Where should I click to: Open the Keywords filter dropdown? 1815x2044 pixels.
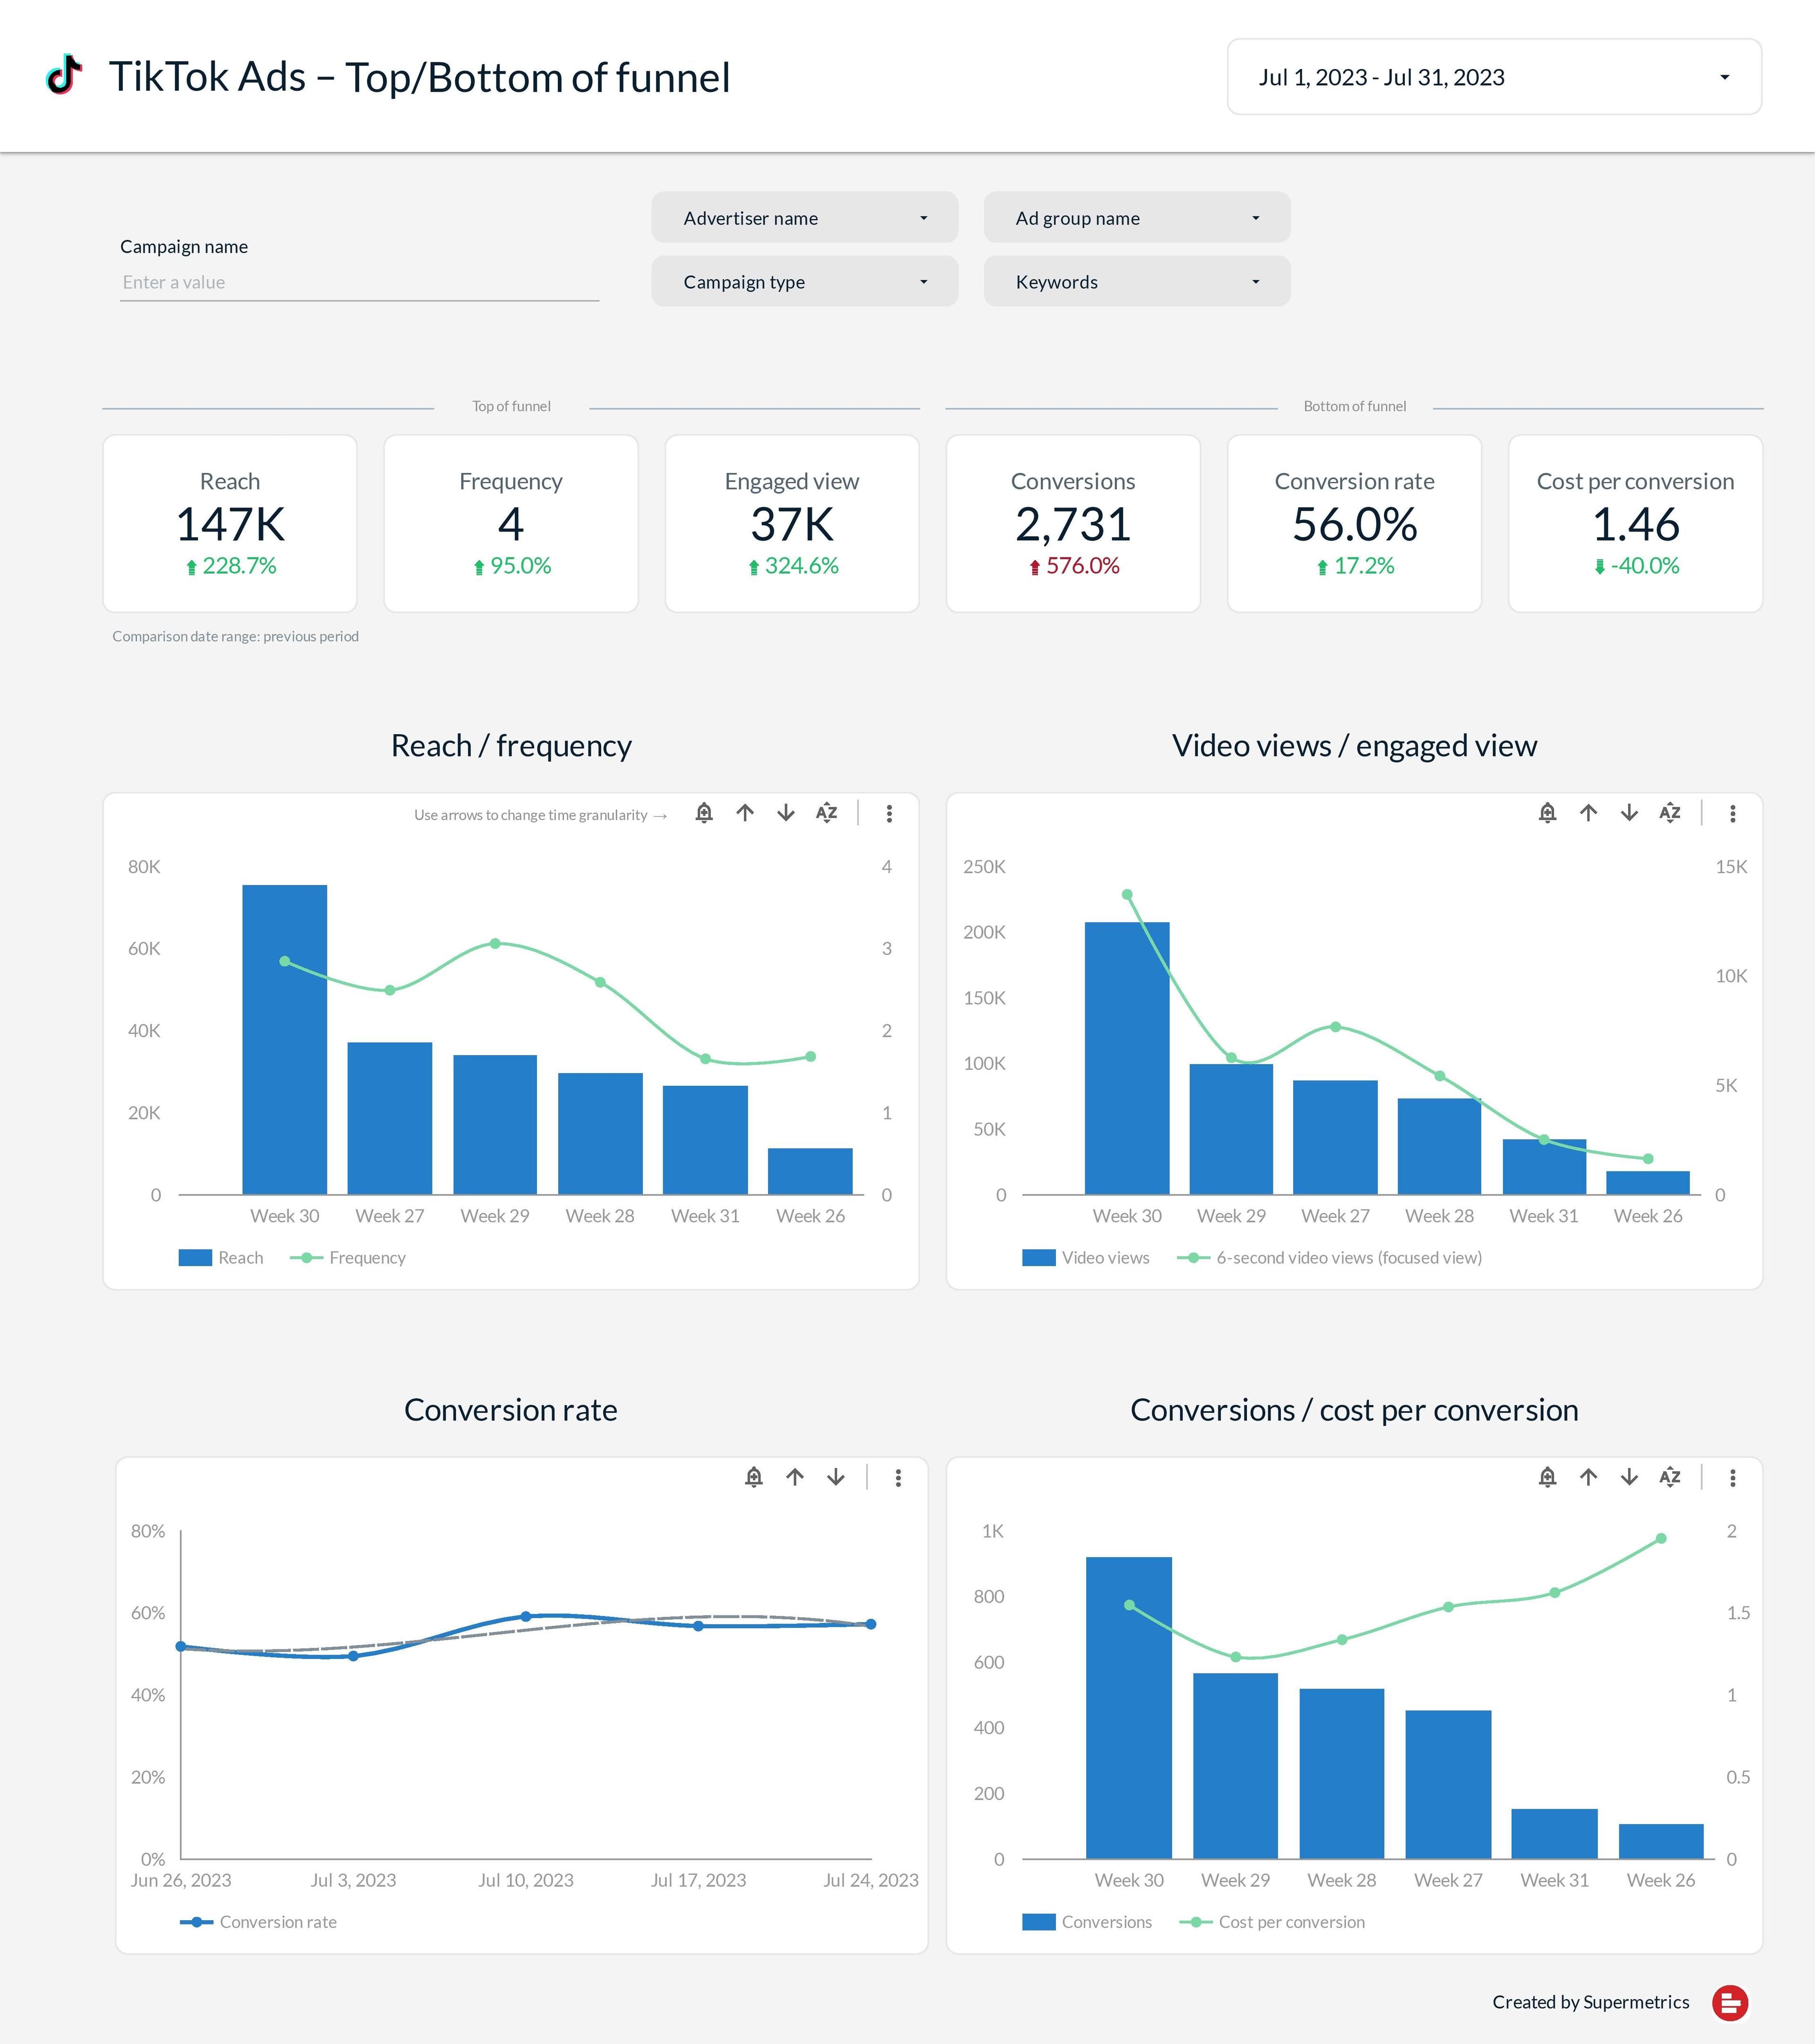(x=1137, y=282)
